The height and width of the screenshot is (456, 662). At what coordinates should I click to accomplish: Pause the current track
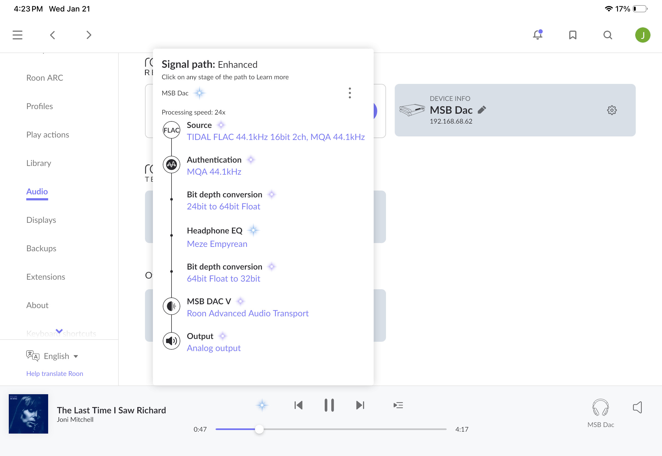[x=329, y=405]
